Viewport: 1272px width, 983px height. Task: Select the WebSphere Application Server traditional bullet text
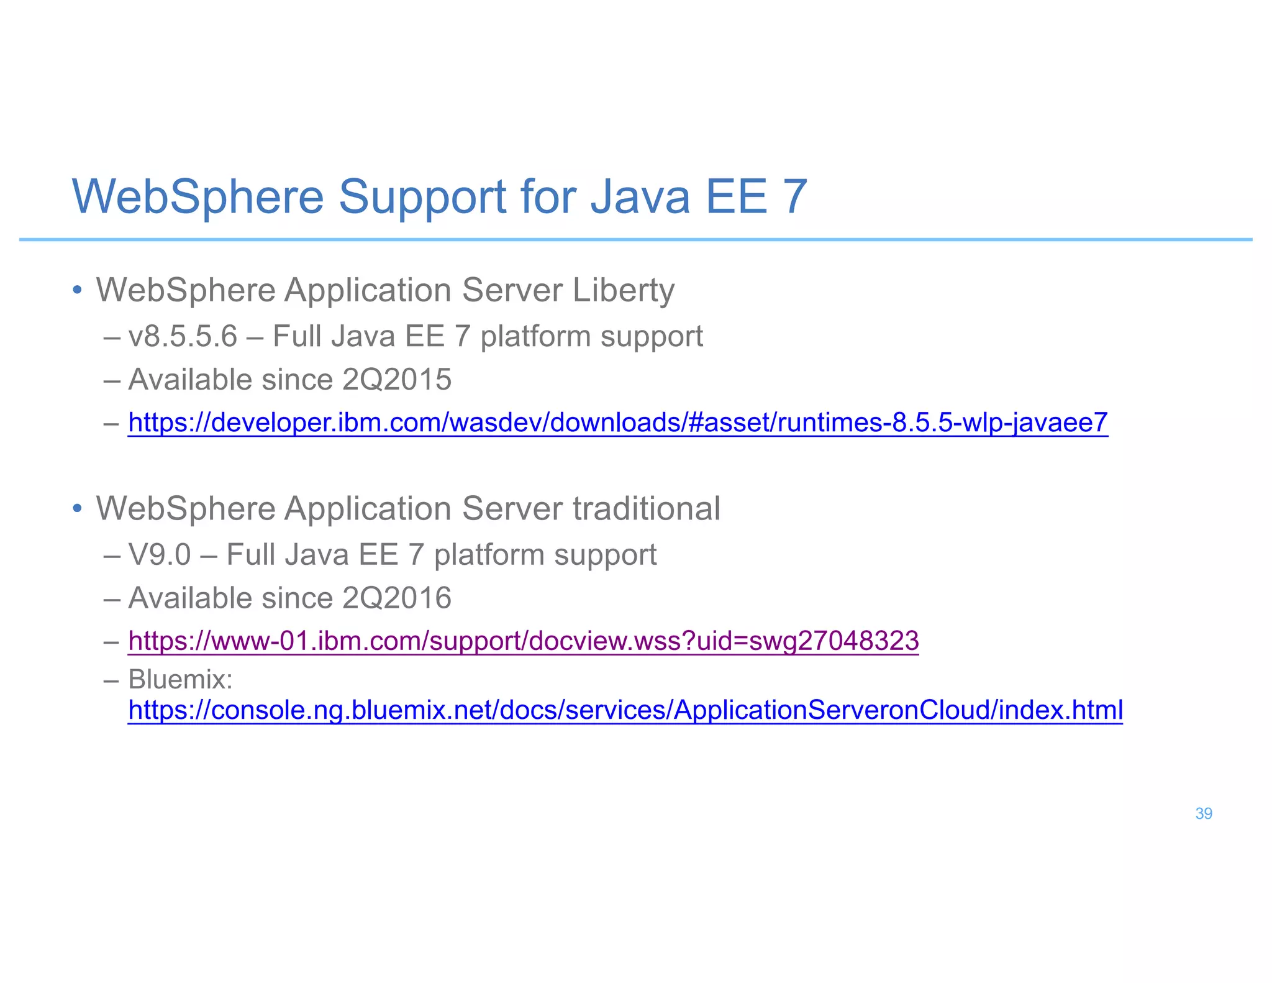coord(407,508)
